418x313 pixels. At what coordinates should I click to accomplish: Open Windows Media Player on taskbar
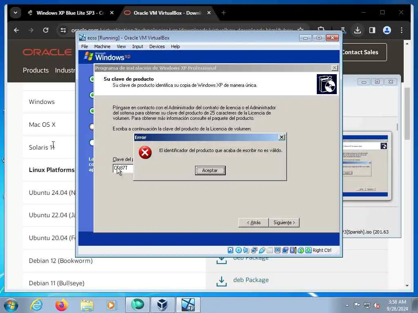pos(111,305)
